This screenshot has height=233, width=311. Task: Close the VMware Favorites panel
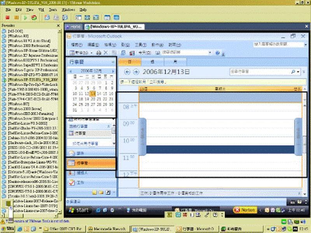[58, 26]
